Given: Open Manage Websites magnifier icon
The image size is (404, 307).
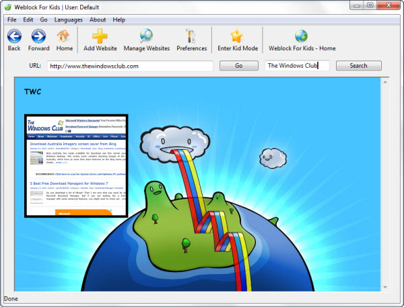Looking at the screenshot, I should [146, 36].
